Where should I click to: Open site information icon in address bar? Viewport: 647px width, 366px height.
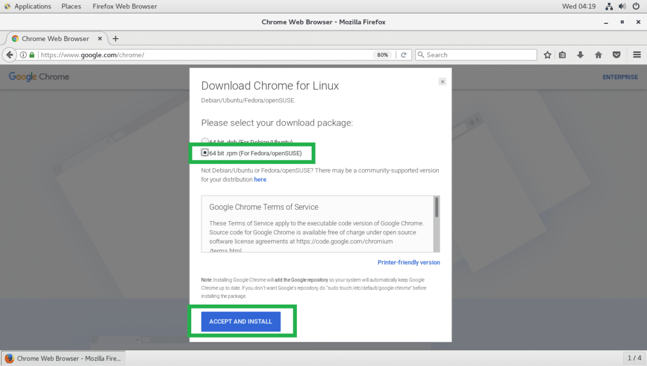click(23, 55)
